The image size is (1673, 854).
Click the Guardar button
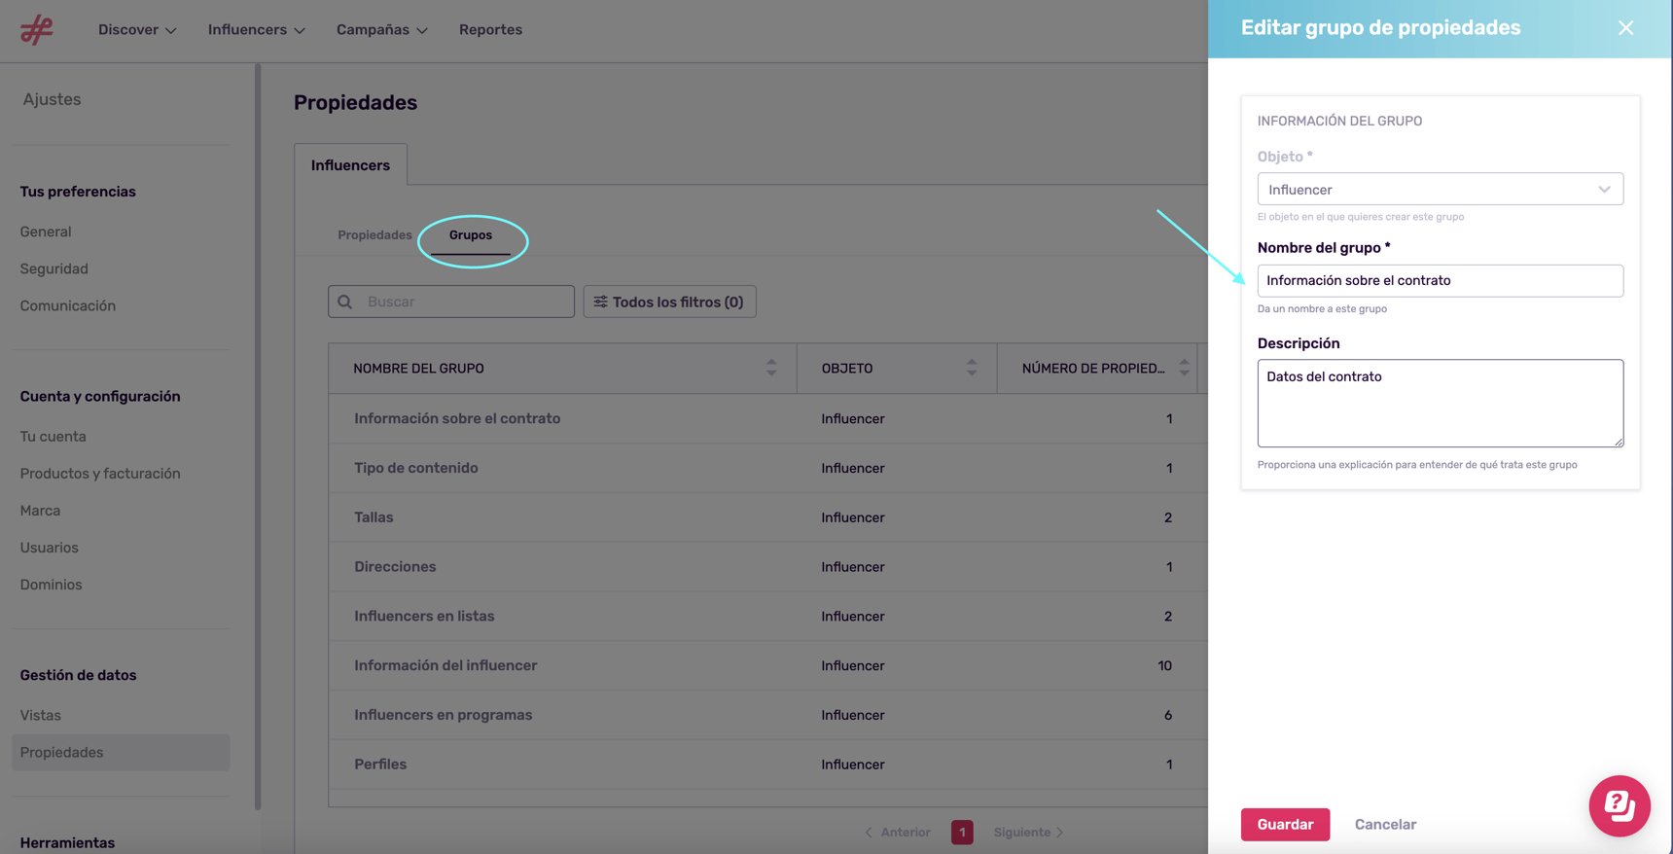[1284, 824]
